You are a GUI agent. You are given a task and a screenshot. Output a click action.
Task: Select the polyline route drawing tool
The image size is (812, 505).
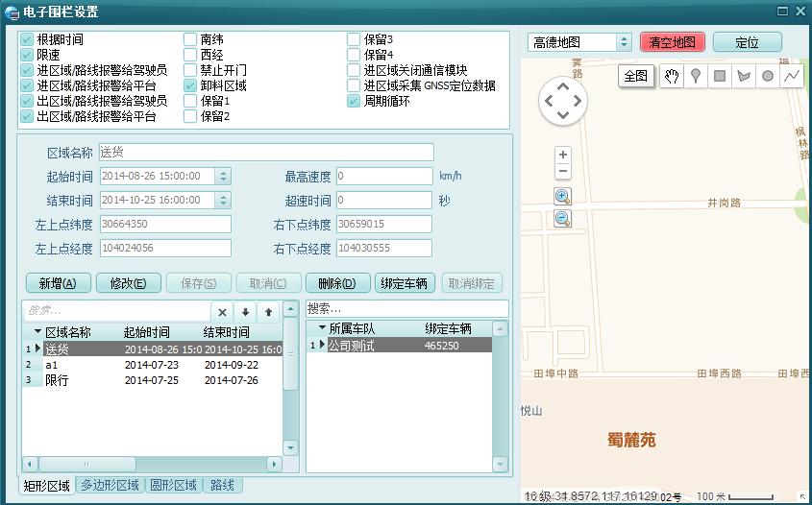(791, 77)
